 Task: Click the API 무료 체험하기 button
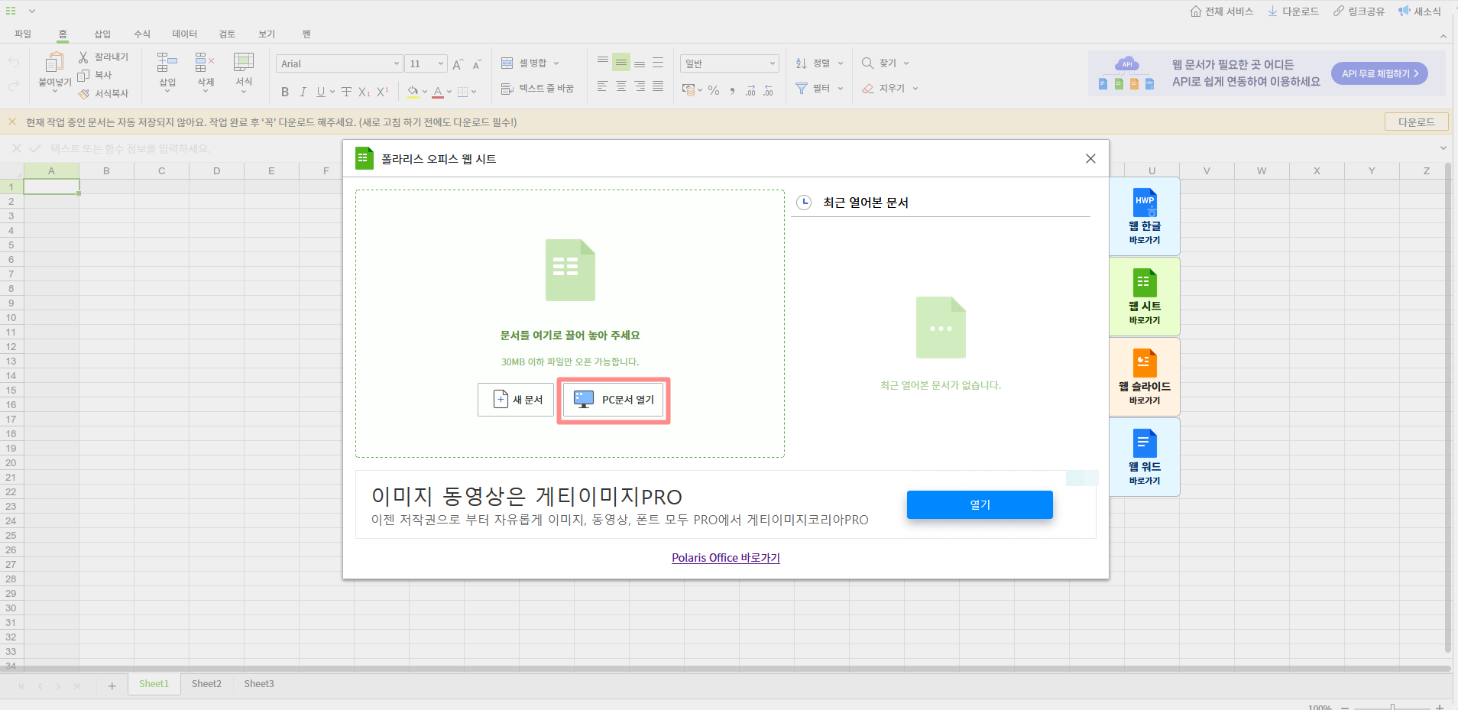click(x=1379, y=73)
